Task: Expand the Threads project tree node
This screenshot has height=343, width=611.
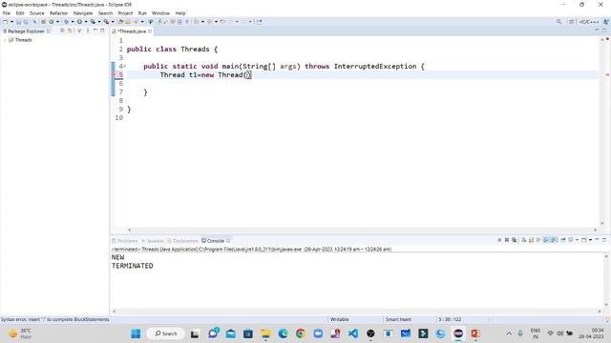Action: tap(4, 40)
